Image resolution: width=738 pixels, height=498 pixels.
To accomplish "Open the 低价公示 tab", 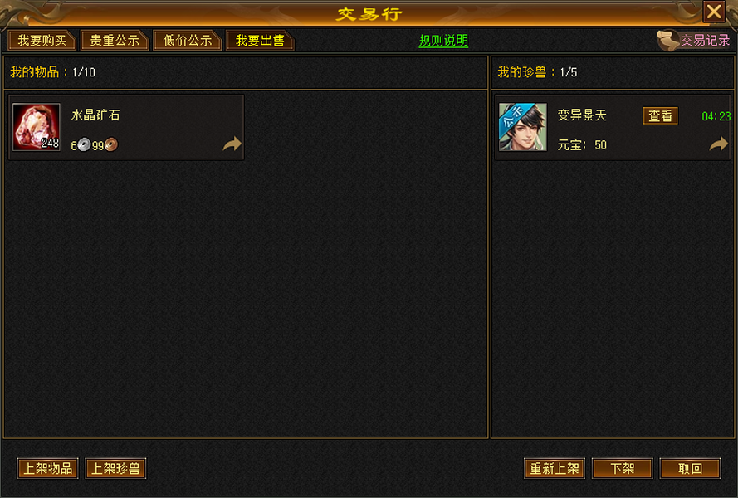I will [188, 41].
